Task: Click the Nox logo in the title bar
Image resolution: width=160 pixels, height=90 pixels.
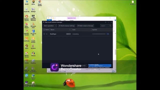Action: (x=44, y=22)
